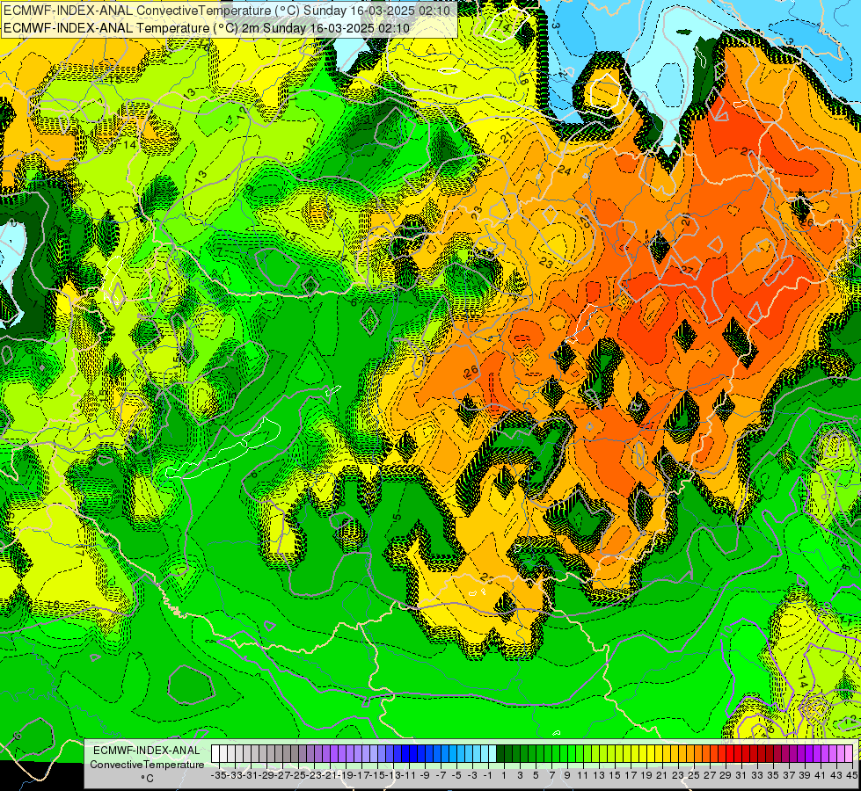The image size is (861, 791).
Task: Click the '-11' value on the colour scale
Action: tap(409, 775)
